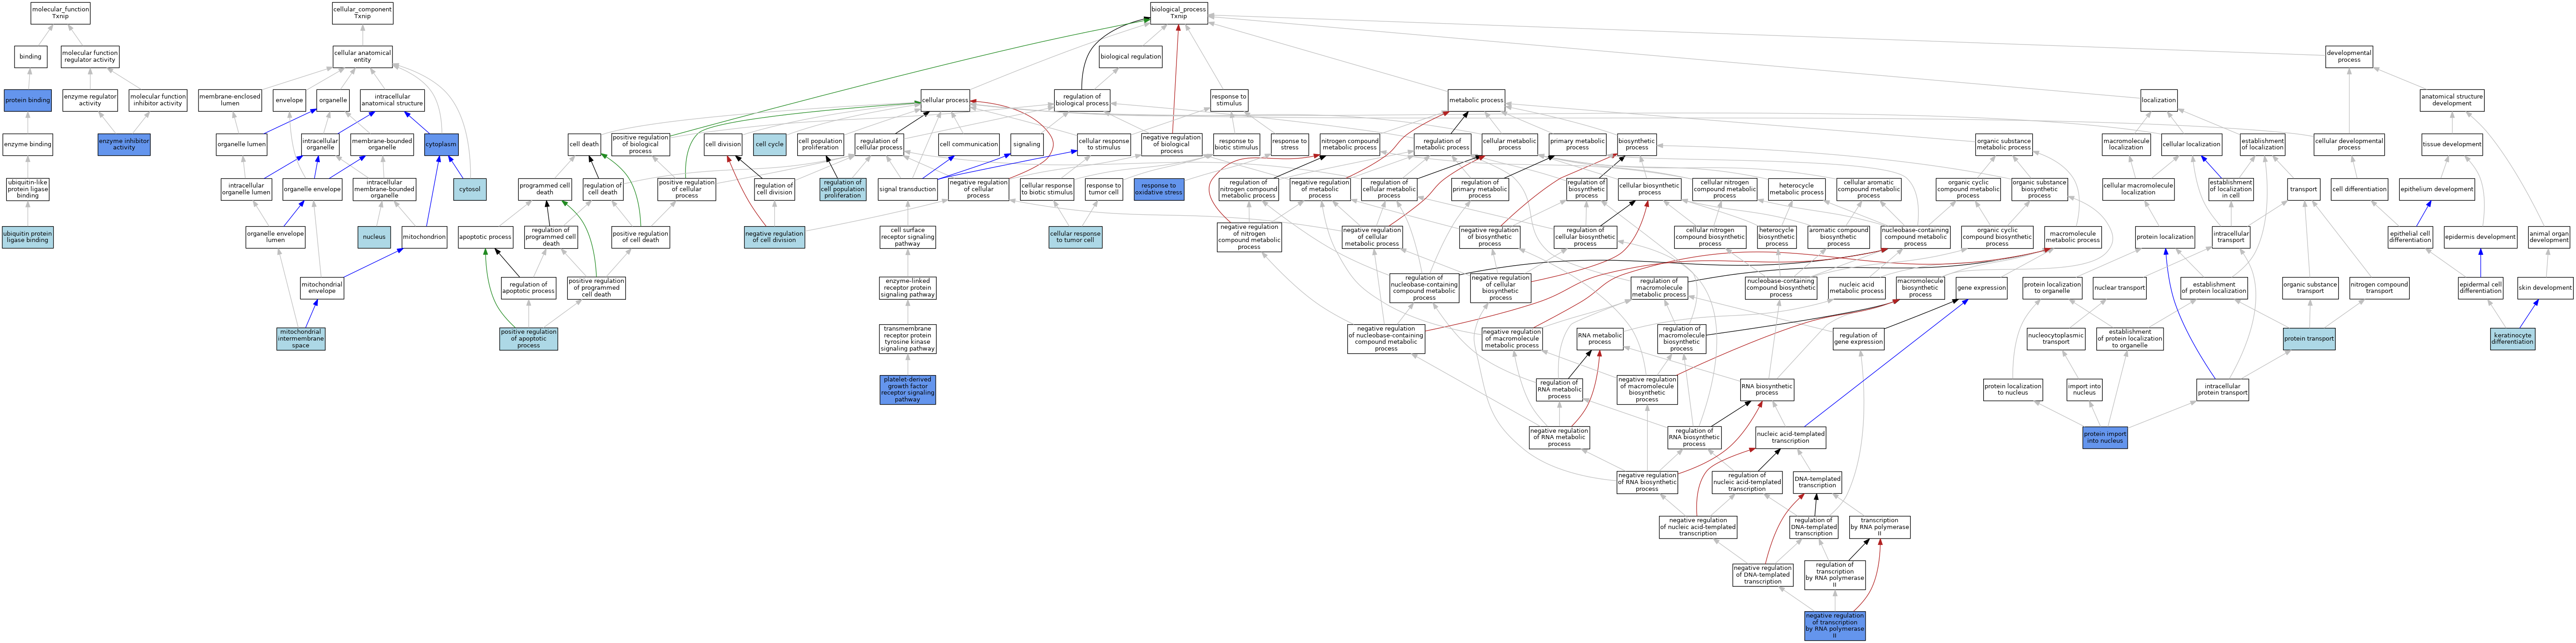Select the 'keratinocyte differentiation' node

[x=2512, y=339]
